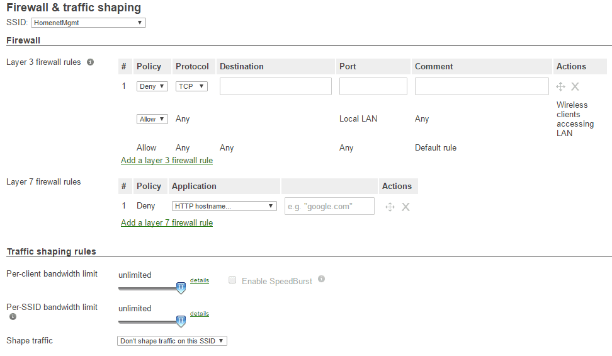Click the move handle on the layer 7 rule
The height and width of the screenshot is (356, 612).
coord(390,207)
